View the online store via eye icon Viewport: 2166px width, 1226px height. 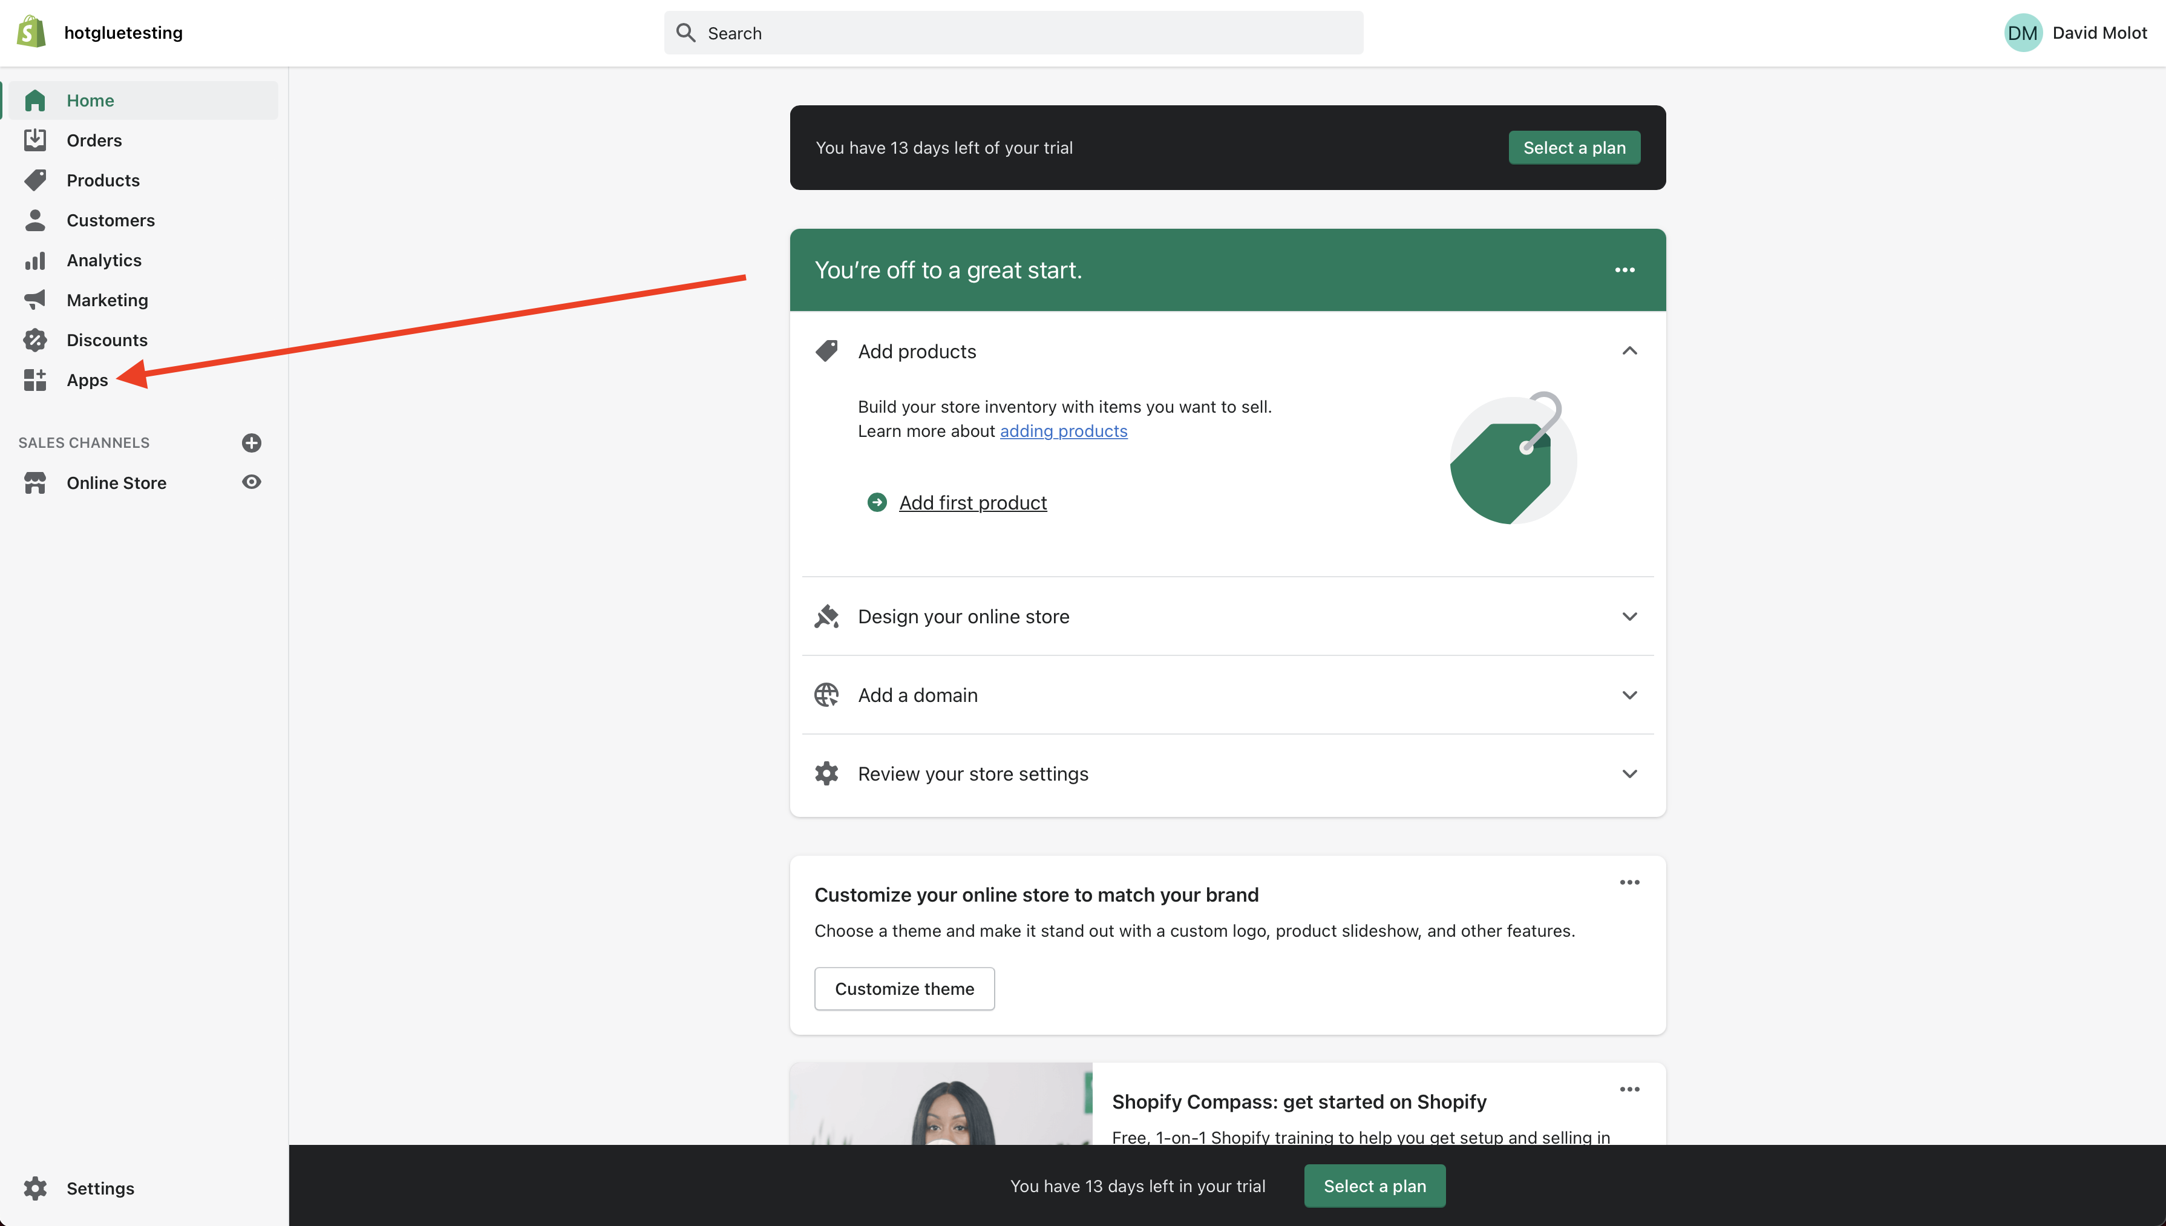pyautogui.click(x=251, y=482)
